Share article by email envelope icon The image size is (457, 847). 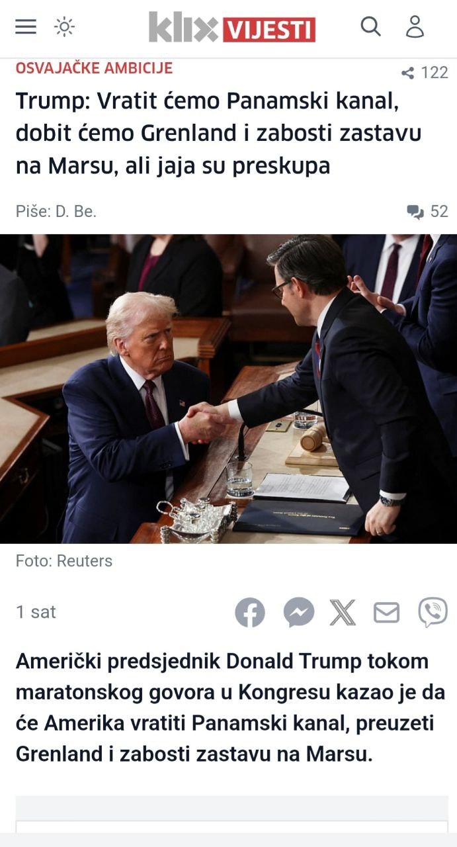point(387,612)
